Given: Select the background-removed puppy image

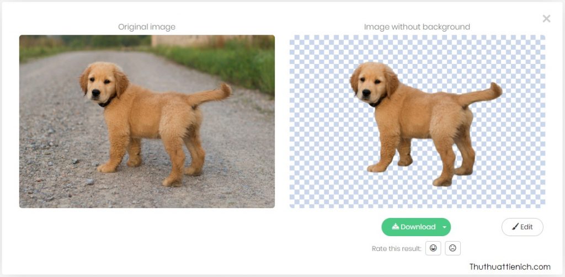Looking at the screenshot, I should click(417, 121).
